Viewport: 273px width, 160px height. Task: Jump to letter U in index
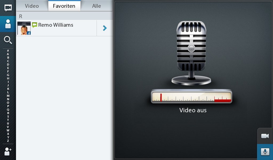(x=8, y=123)
